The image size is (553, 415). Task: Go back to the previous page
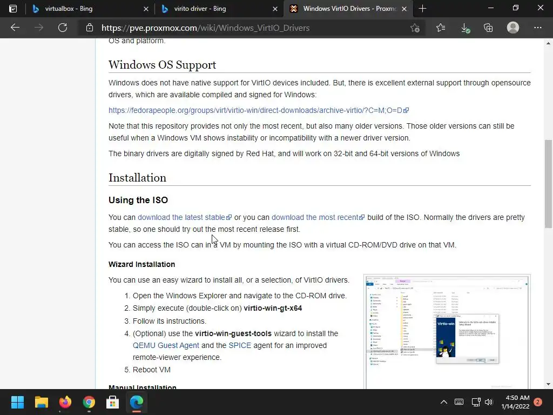point(15,28)
